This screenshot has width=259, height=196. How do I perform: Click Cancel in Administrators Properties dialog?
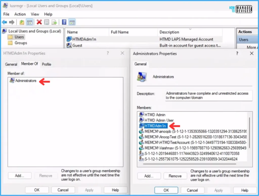[192, 190]
